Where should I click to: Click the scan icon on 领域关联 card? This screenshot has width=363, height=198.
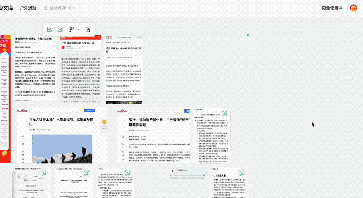242,173
